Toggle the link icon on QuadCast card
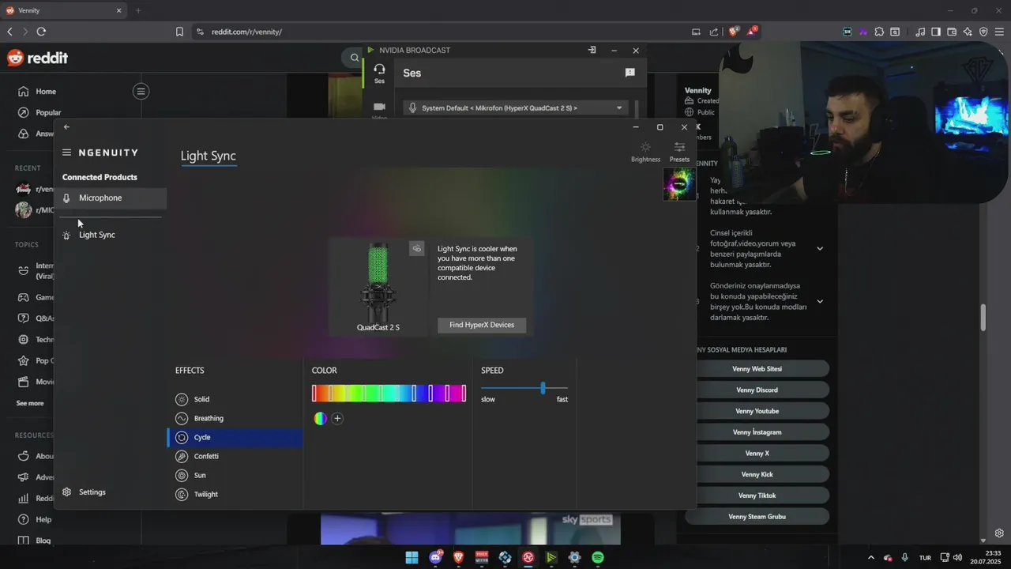1011x569 pixels. tap(416, 249)
